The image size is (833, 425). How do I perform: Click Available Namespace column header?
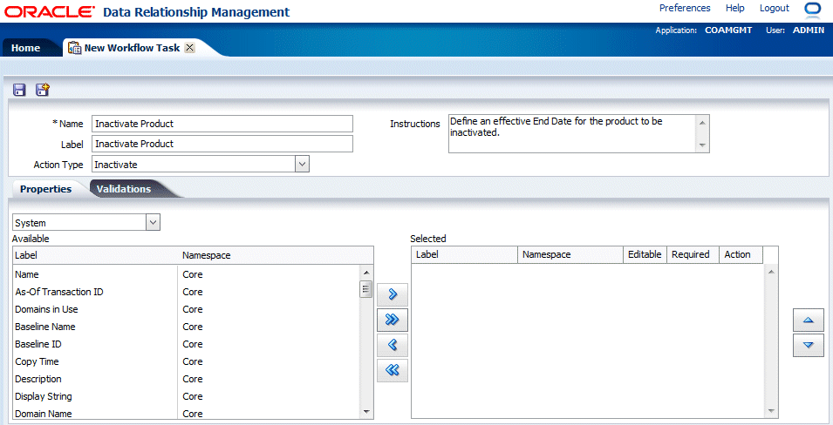(275, 255)
